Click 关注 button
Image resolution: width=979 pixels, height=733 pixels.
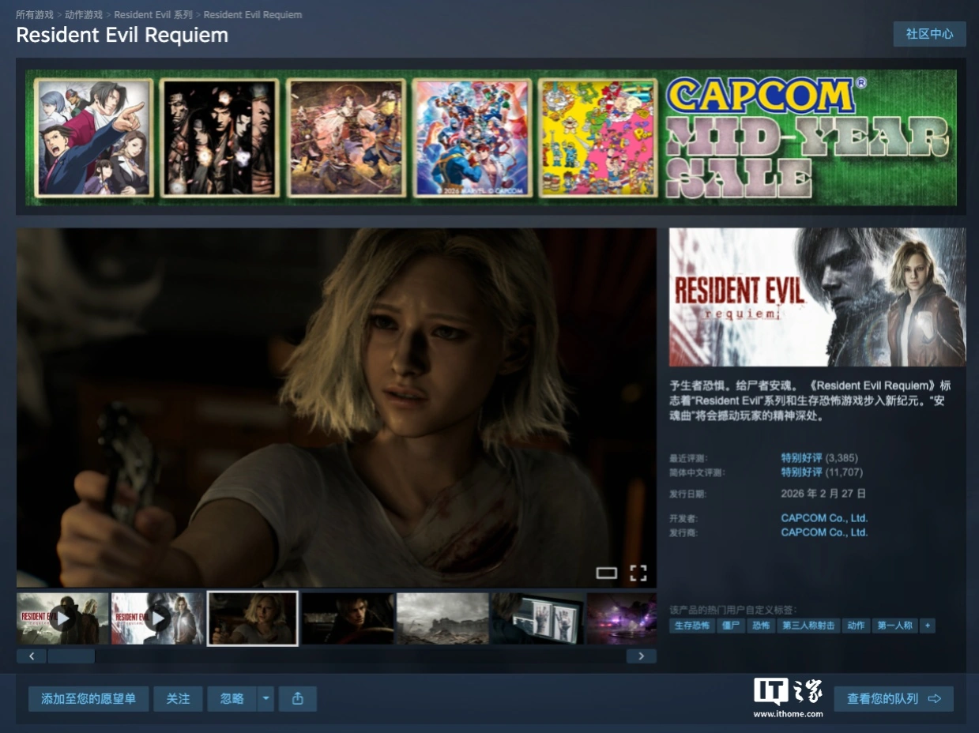[x=178, y=698]
